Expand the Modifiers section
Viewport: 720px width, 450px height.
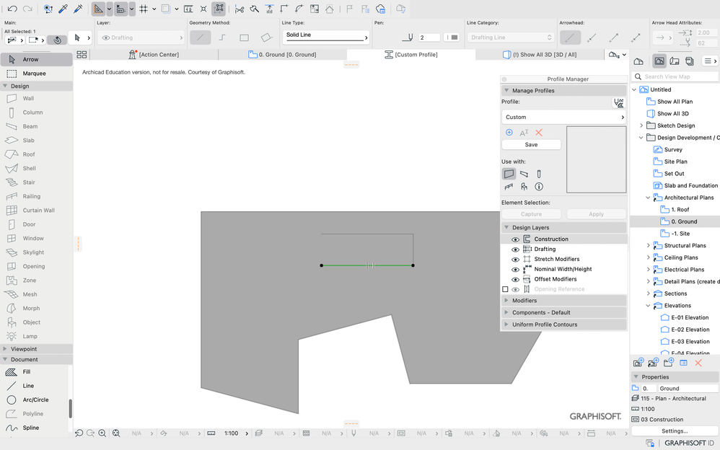[x=524, y=301]
